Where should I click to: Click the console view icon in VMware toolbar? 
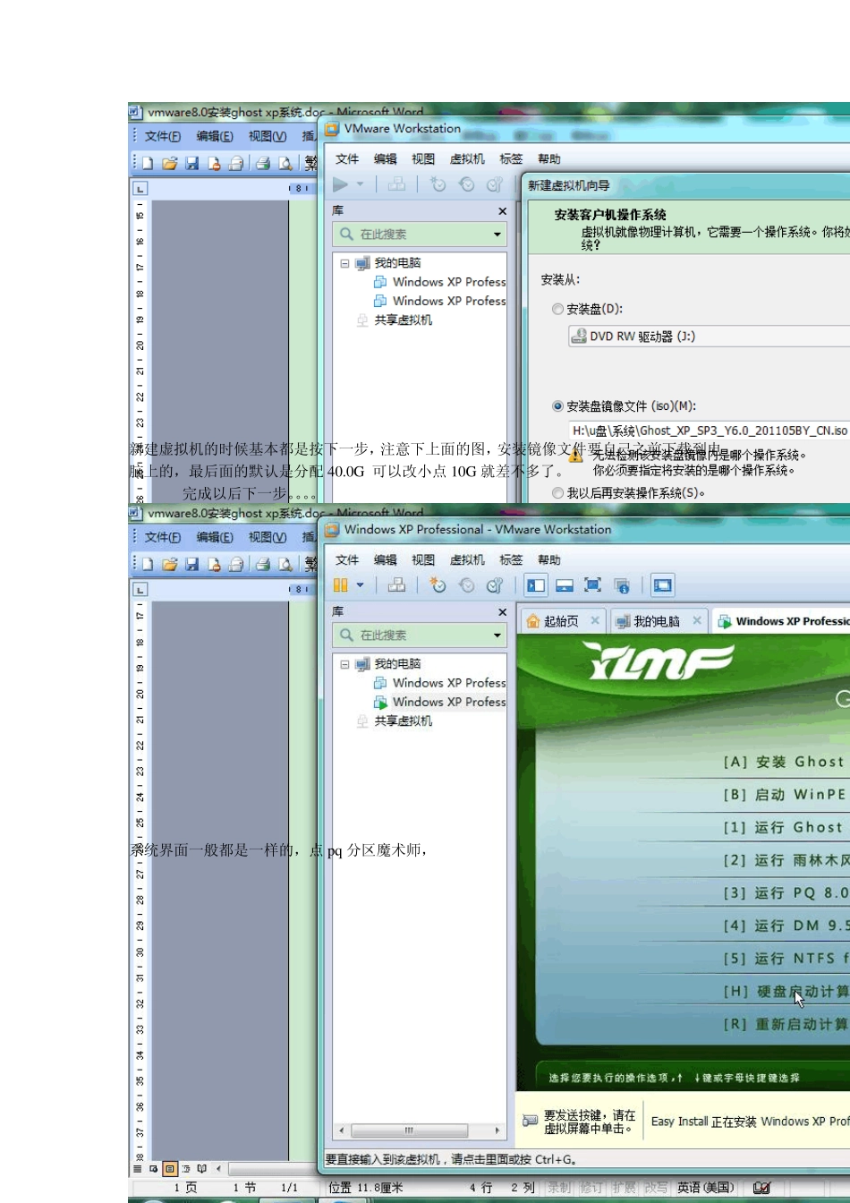point(662,585)
